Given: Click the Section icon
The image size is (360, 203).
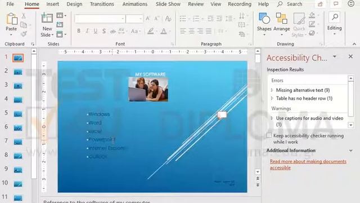Looking at the screenshot, I should point(60,34).
